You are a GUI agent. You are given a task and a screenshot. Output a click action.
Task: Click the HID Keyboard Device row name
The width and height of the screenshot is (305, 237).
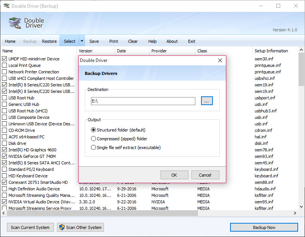pyautogui.click(x=28, y=176)
